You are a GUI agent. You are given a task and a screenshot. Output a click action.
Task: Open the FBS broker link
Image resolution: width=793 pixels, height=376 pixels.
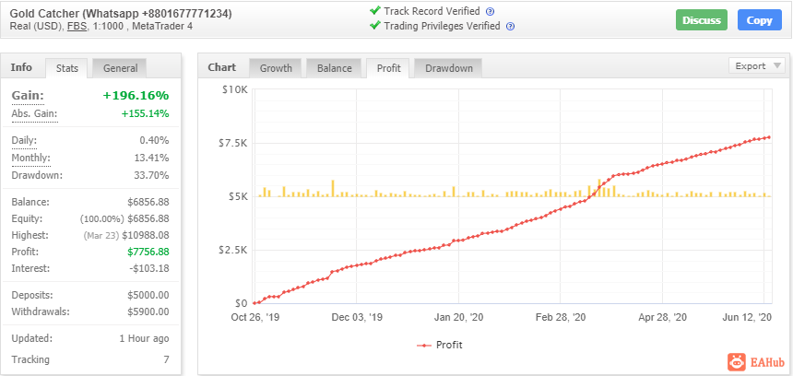click(77, 27)
